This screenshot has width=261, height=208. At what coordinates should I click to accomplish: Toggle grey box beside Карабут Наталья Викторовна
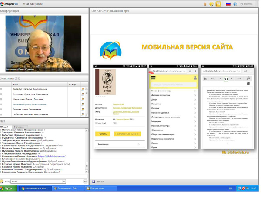point(1,89)
